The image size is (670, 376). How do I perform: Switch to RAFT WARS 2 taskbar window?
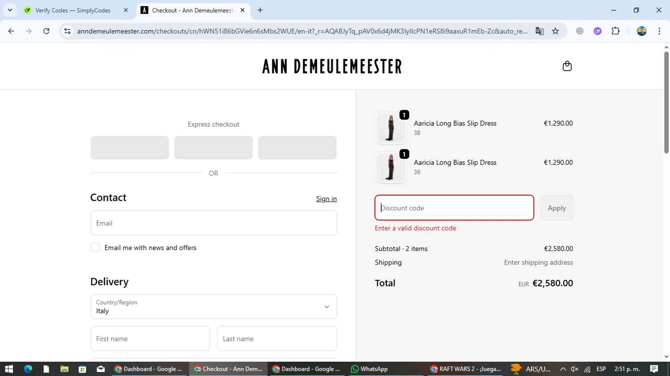tap(465, 369)
